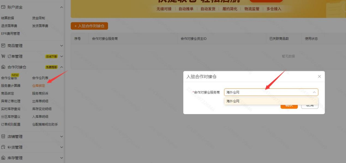Viewport: 346px width, 163px height.
Task: Go to 发货面单费 menu item
Action: (x=40, y=26)
